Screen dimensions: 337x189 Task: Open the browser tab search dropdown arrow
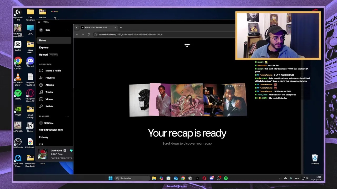point(77,28)
